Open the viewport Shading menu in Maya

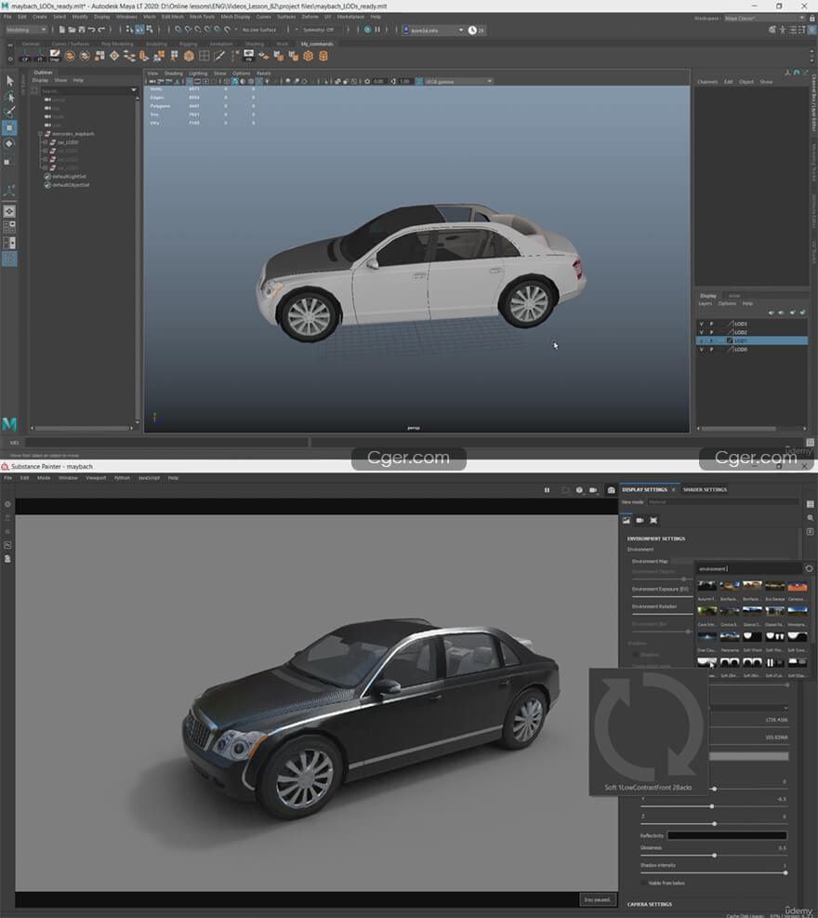(173, 73)
